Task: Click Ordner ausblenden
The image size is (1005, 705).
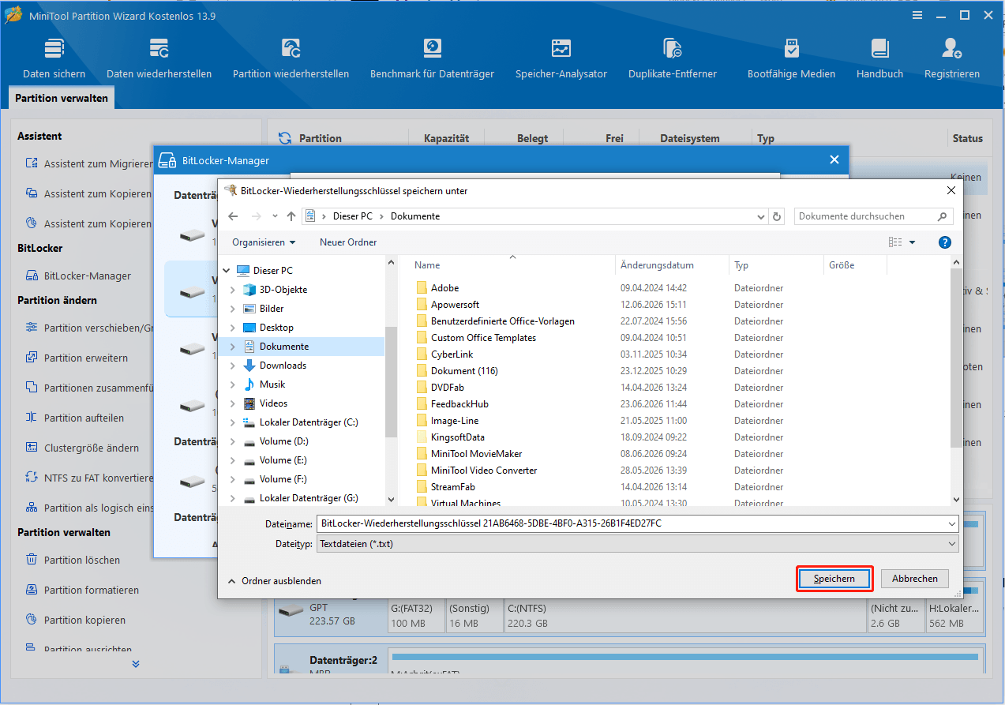Action: [274, 581]
